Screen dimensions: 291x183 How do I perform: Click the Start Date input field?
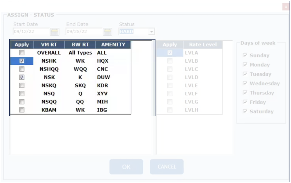pos(31,32)
